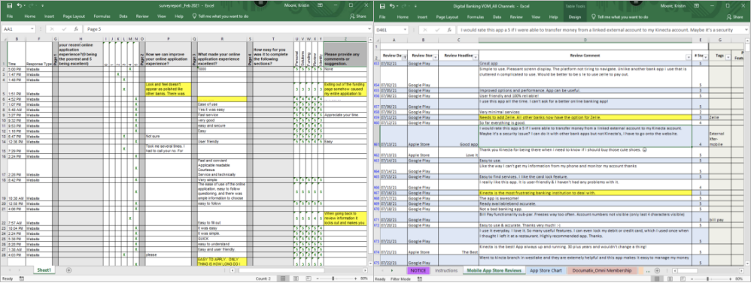The image size is (751, 283).
Task: Open Review Date column filter dropdown
Action: coord(405,57)
